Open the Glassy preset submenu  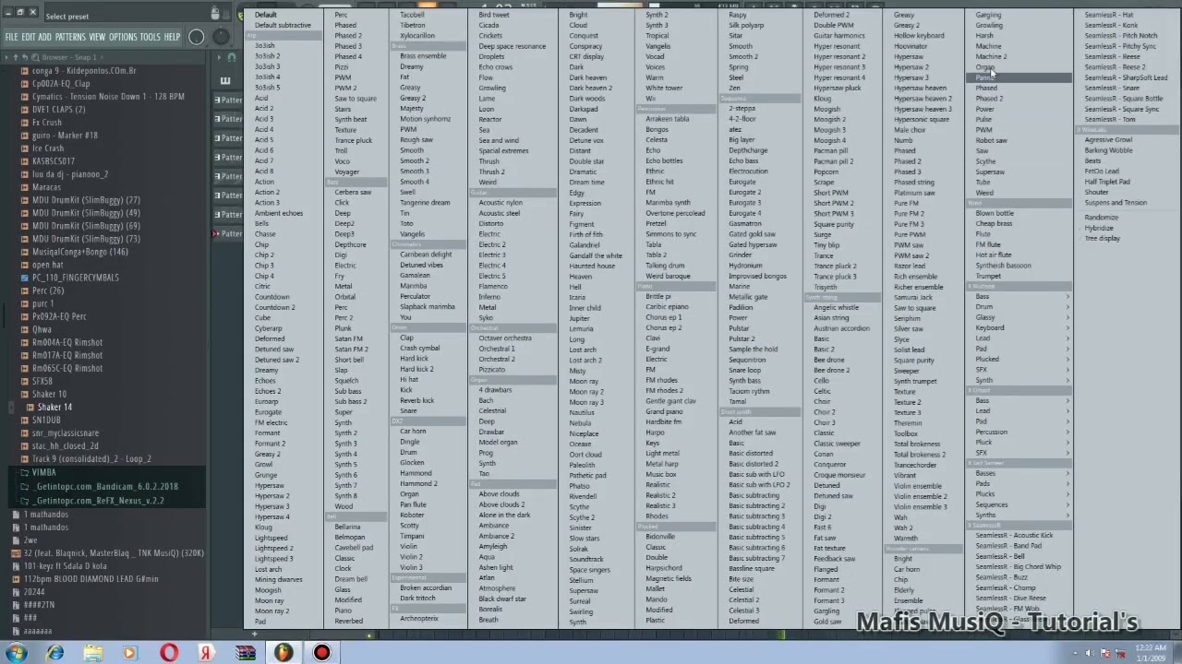click(x=1020, y=317)
